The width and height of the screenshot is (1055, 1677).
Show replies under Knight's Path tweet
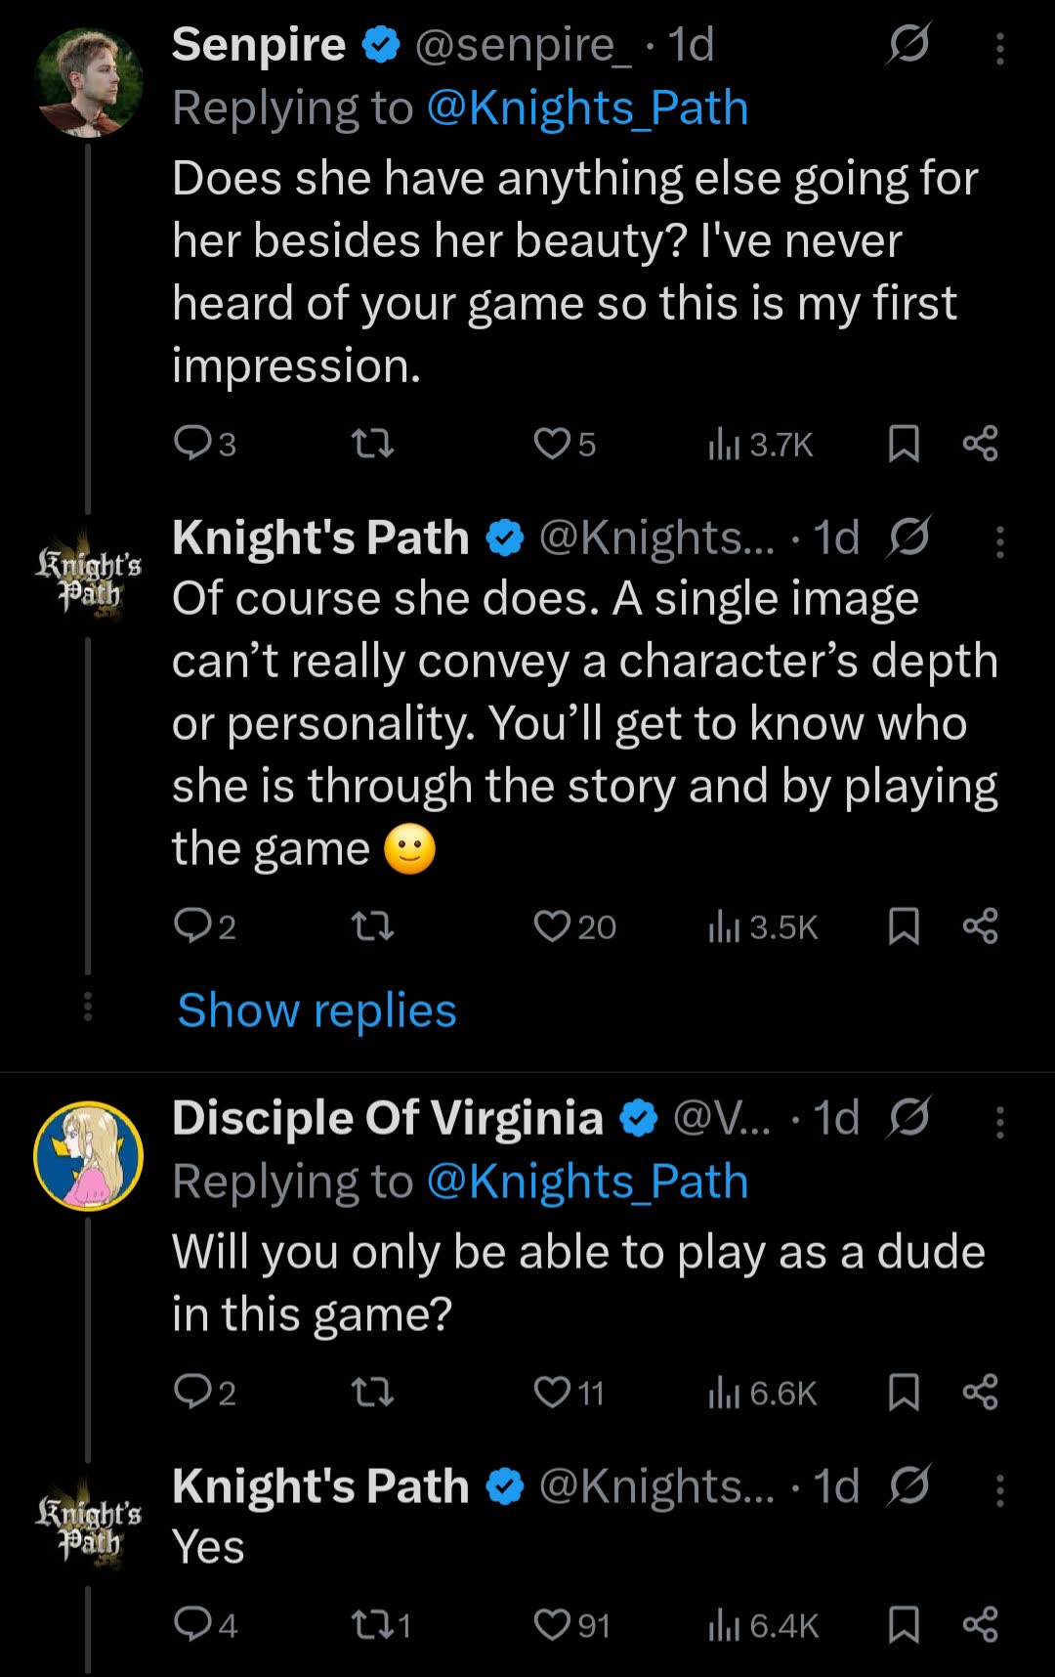click(x=316, y=1010)
